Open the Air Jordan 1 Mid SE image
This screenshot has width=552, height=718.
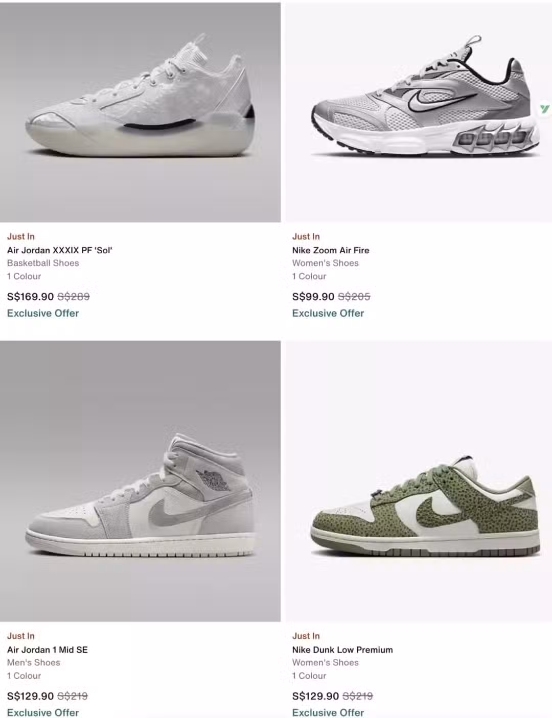tap(140, 481)
